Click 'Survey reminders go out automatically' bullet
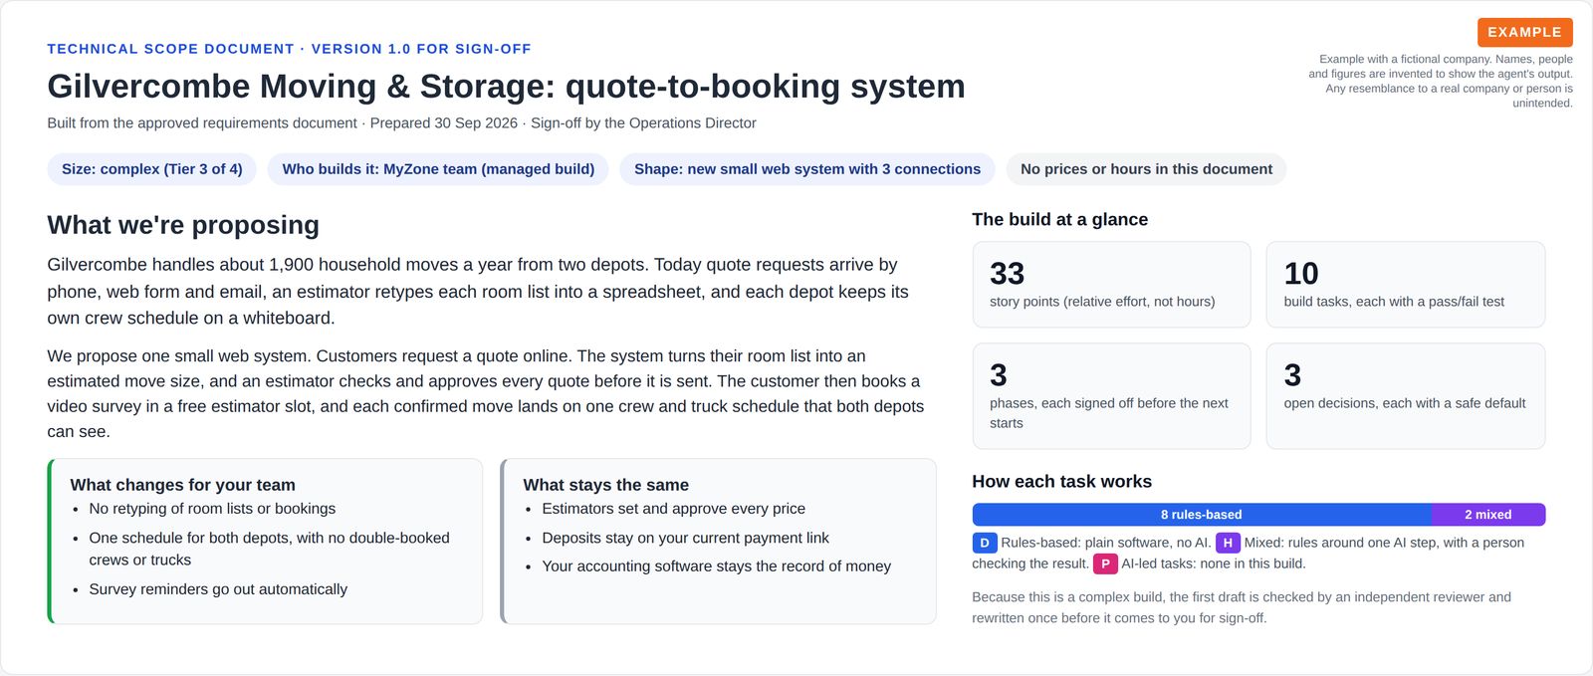 (218, 589)
